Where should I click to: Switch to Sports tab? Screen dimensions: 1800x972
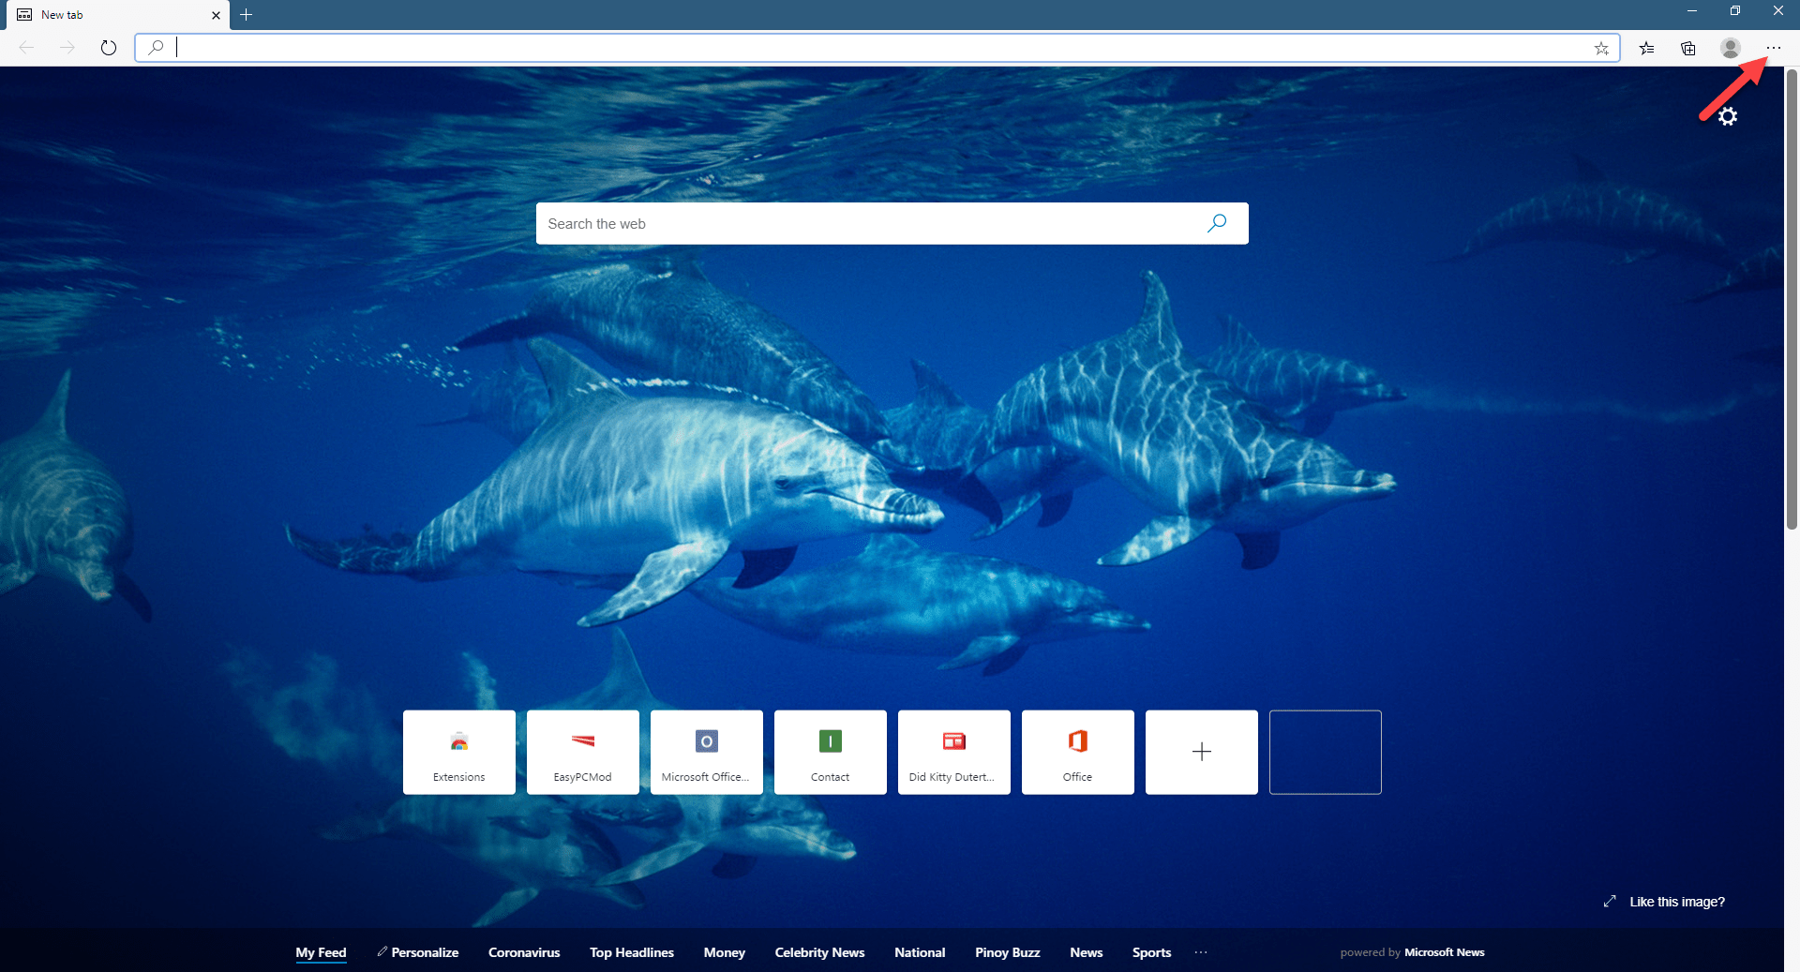tap(1151, 952)
